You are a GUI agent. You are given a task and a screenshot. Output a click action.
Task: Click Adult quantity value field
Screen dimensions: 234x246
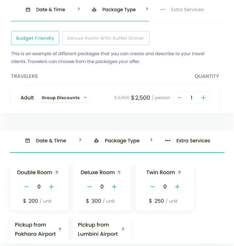191,98
